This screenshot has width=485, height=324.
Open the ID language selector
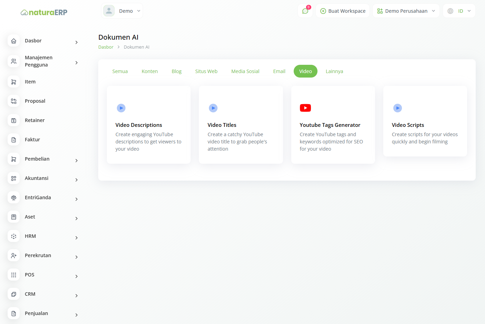tap(459, 11)
